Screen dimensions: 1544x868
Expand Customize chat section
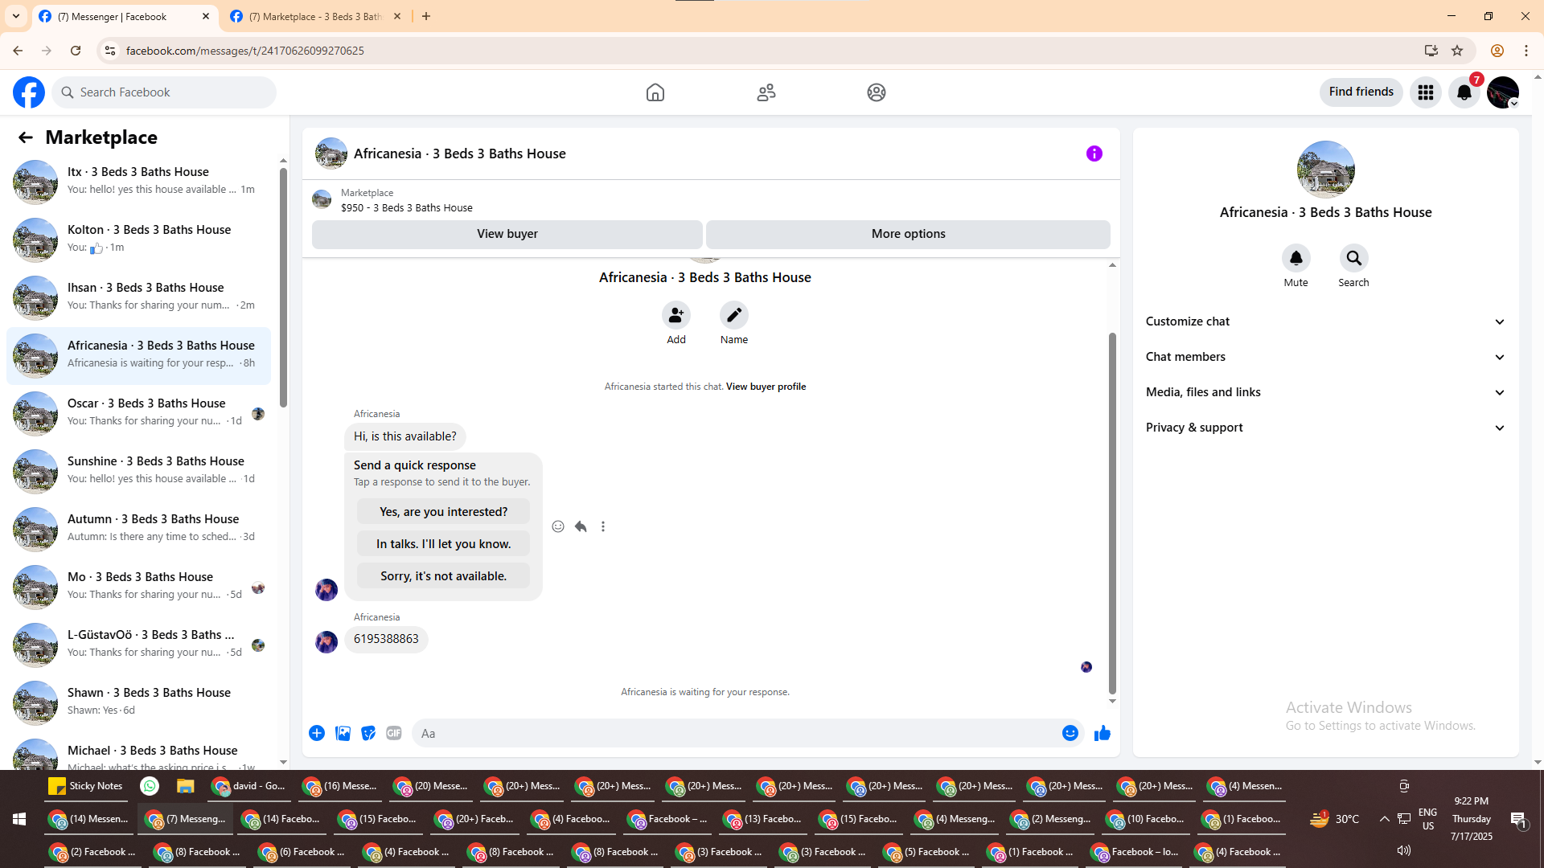coord(1326,321)
